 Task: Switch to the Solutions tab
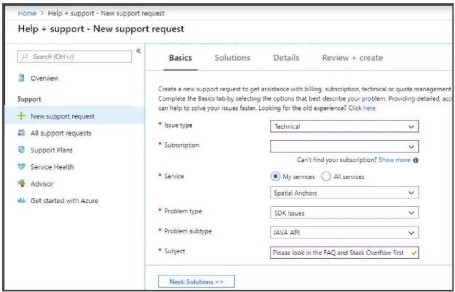coord(233,58)
